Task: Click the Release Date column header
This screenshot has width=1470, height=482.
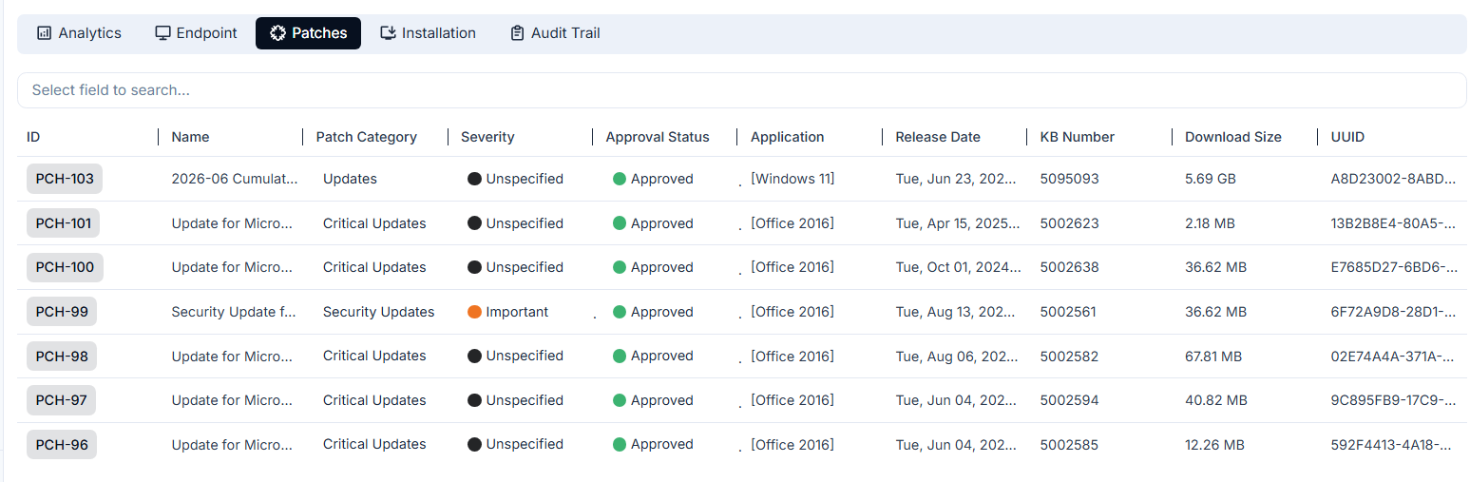Action: (x=938, y=137)
